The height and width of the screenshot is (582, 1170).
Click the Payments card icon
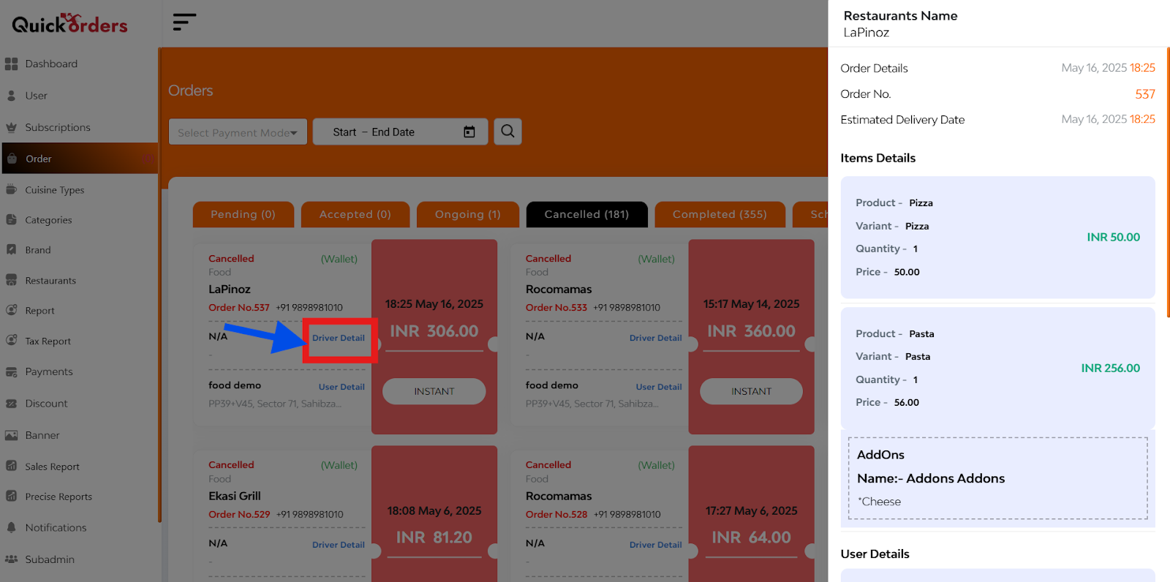pos(11,371)
